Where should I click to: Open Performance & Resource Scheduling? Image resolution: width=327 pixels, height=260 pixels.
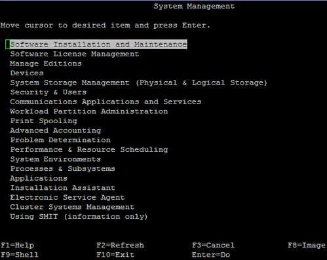(x=89, y=149)
